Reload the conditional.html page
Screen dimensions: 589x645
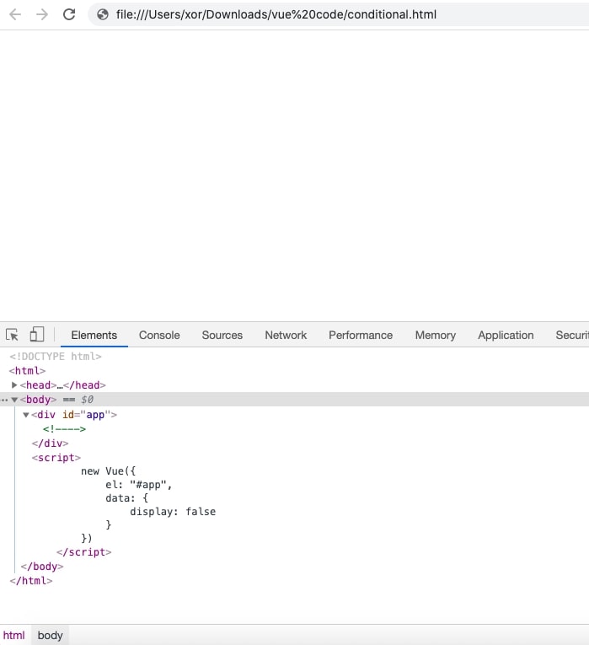tap(69, 14)
